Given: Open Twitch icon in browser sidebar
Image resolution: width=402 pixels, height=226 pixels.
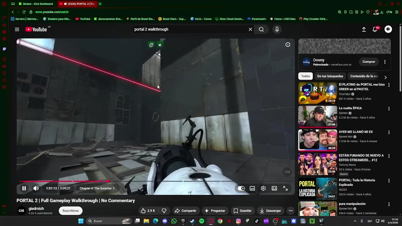Looking at the screenshot, I should (x=4, y=49).
